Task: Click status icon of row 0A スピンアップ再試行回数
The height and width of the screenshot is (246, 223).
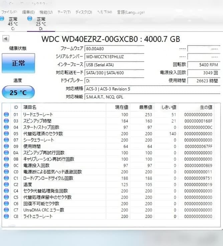Action: pos(6,153)
